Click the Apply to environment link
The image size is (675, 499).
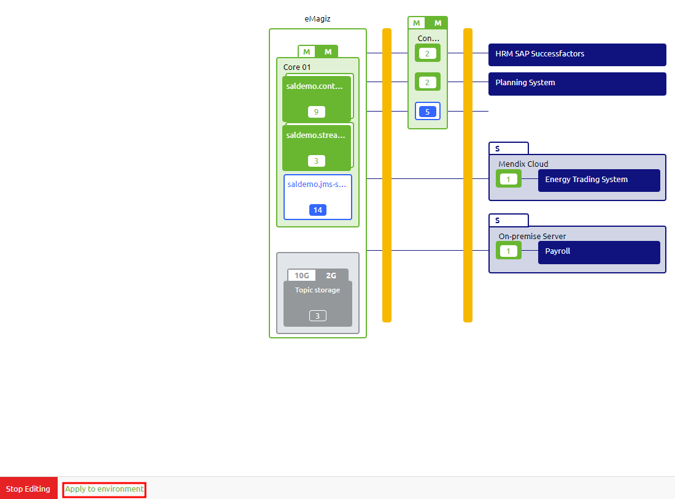(103, 489)
